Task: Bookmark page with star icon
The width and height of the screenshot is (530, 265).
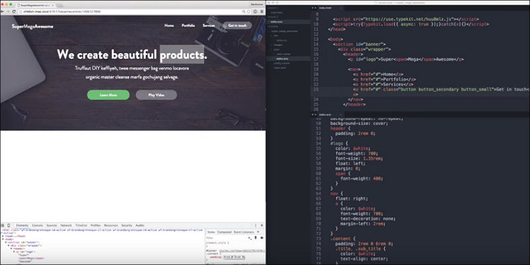Action: 249,11
